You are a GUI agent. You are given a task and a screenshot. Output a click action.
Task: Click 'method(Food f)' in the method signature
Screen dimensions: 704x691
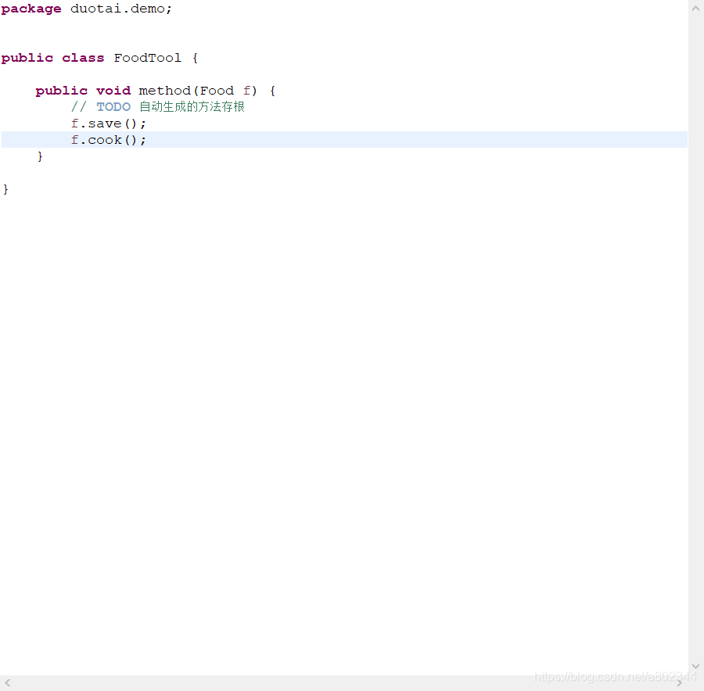point(198,91)
